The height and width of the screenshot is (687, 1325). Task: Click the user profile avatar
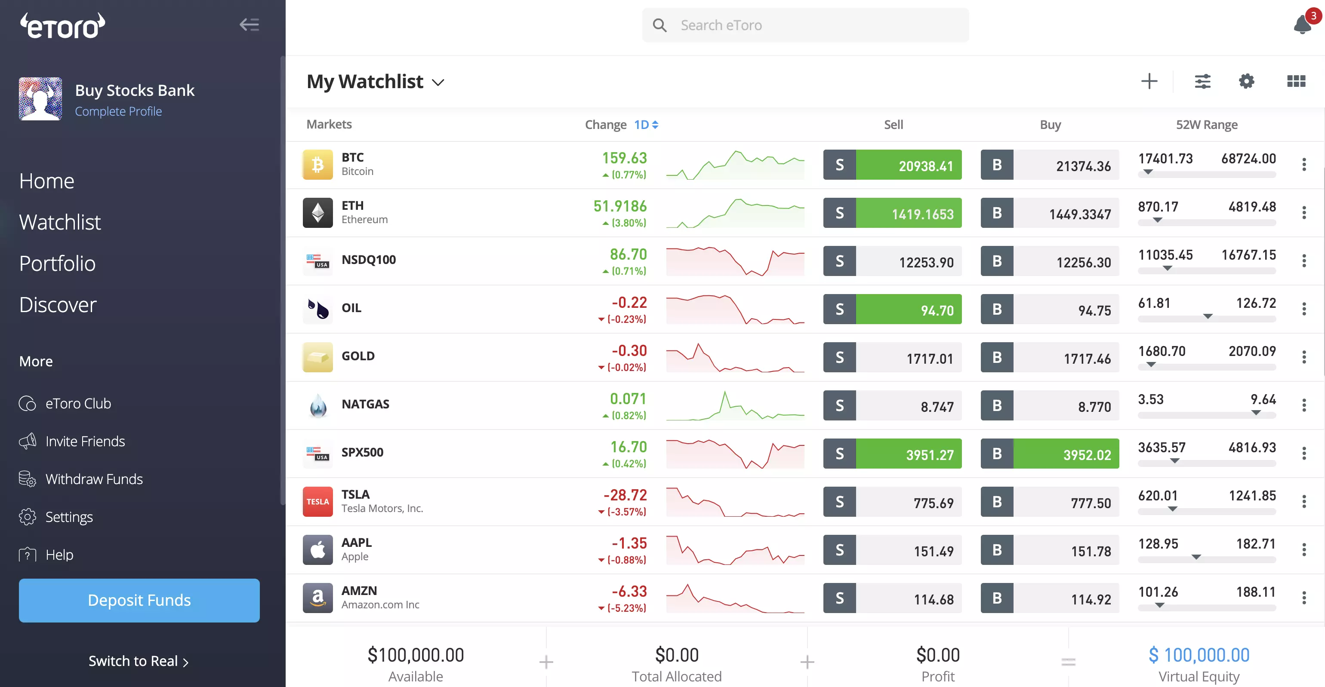tap(40, 98)
